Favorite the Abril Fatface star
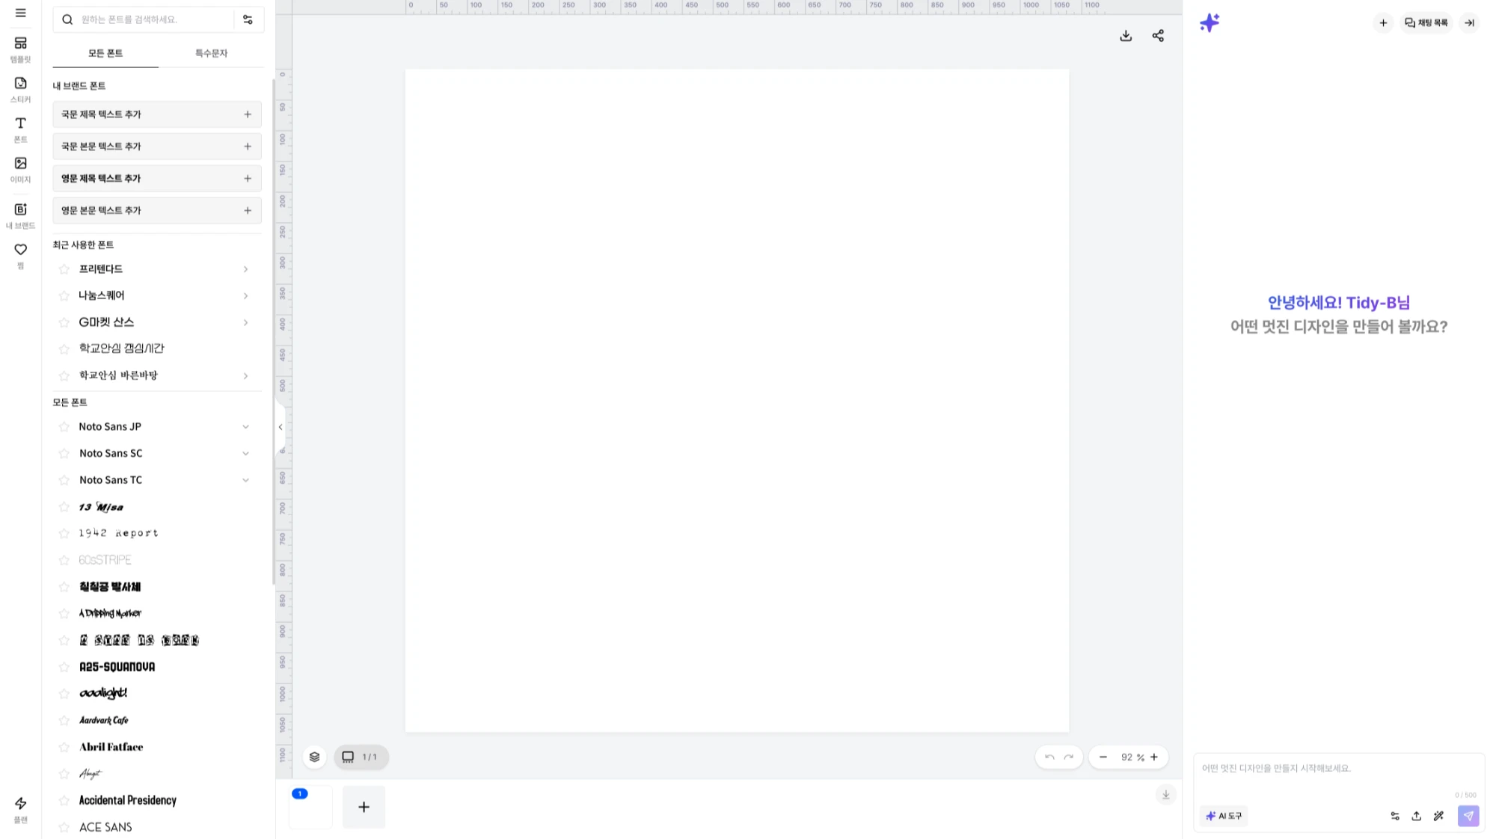1496x839 pixels. click(x=64, y=747)
